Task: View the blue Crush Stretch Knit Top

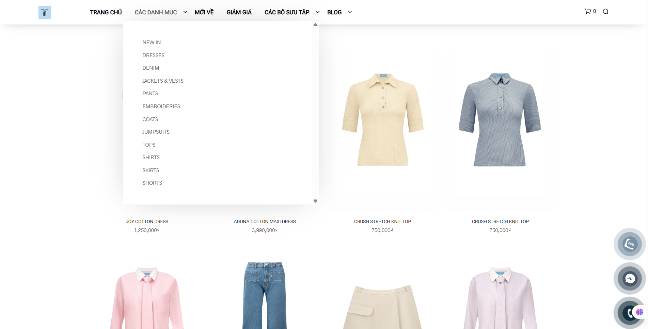Action: coord(500,120)
